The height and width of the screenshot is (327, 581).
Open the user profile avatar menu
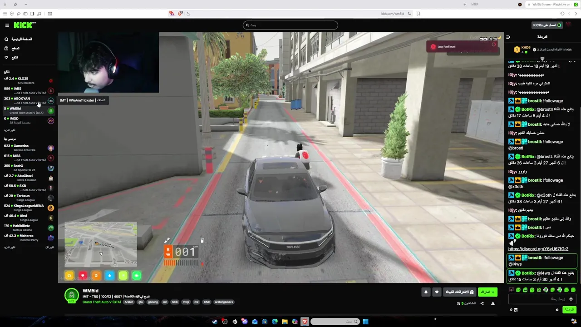[569, 25]
